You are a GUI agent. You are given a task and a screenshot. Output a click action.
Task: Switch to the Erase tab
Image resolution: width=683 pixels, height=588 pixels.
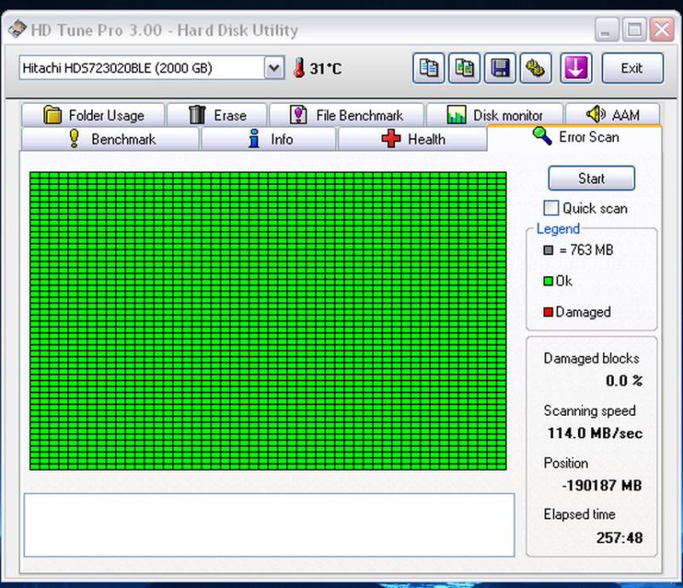point(217,115)
